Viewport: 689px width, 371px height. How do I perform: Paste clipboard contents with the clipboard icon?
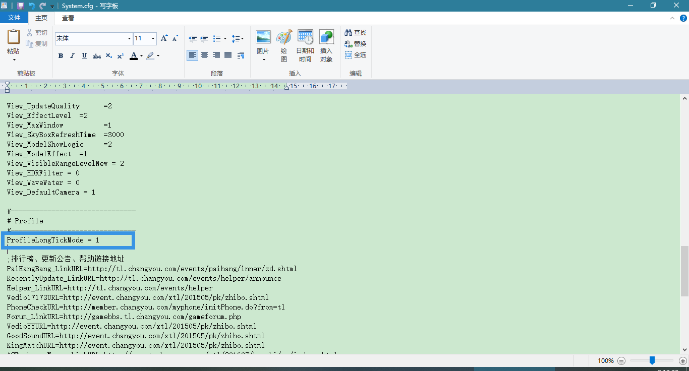coord(14,37)
